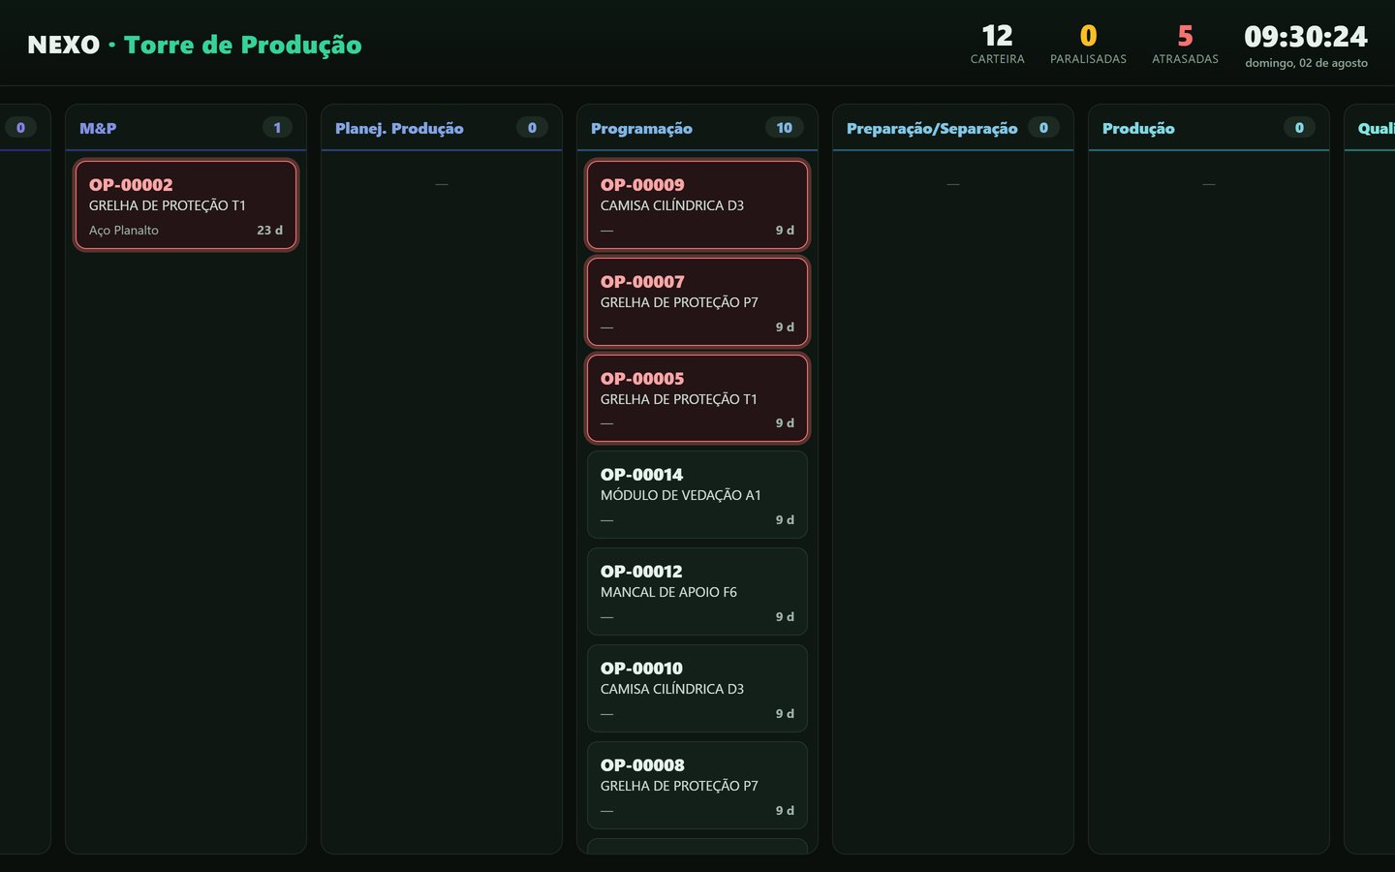Image resolution: width=1395 pixels, height=872 pixels.
Task: Click the 'CARTEIRA' label
Action: click(x=997, y=59)
